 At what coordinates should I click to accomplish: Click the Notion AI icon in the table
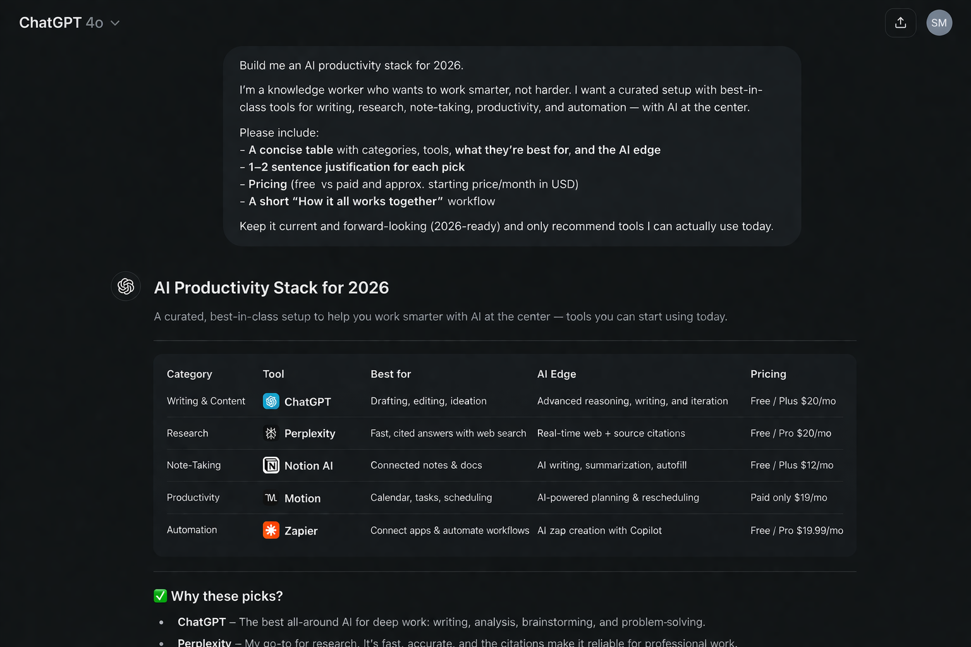(271, 466)
